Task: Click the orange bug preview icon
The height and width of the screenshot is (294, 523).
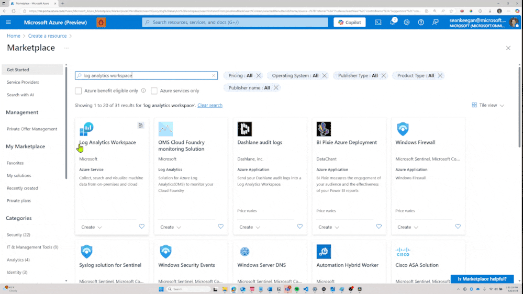Action: click(101, 22)
